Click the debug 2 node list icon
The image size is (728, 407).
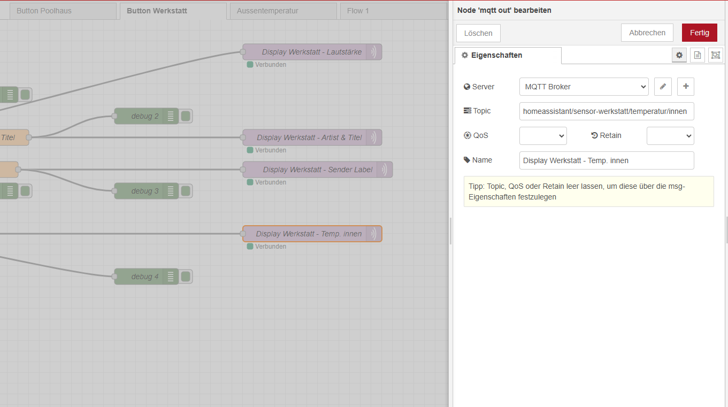(171, 116)
